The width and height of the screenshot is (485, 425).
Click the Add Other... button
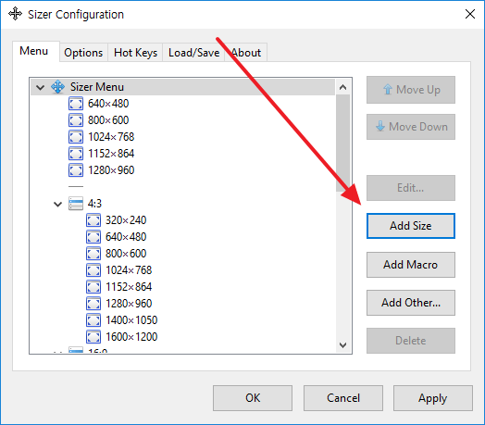pos(411,303)
